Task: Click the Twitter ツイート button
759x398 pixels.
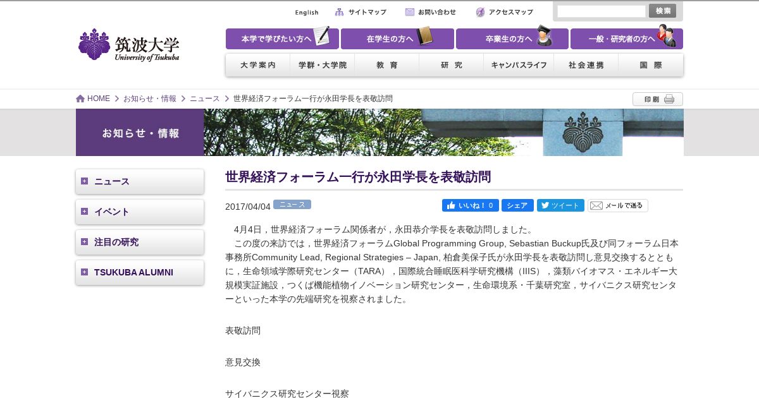Action: pyautogui.click(x=560, y=205)
